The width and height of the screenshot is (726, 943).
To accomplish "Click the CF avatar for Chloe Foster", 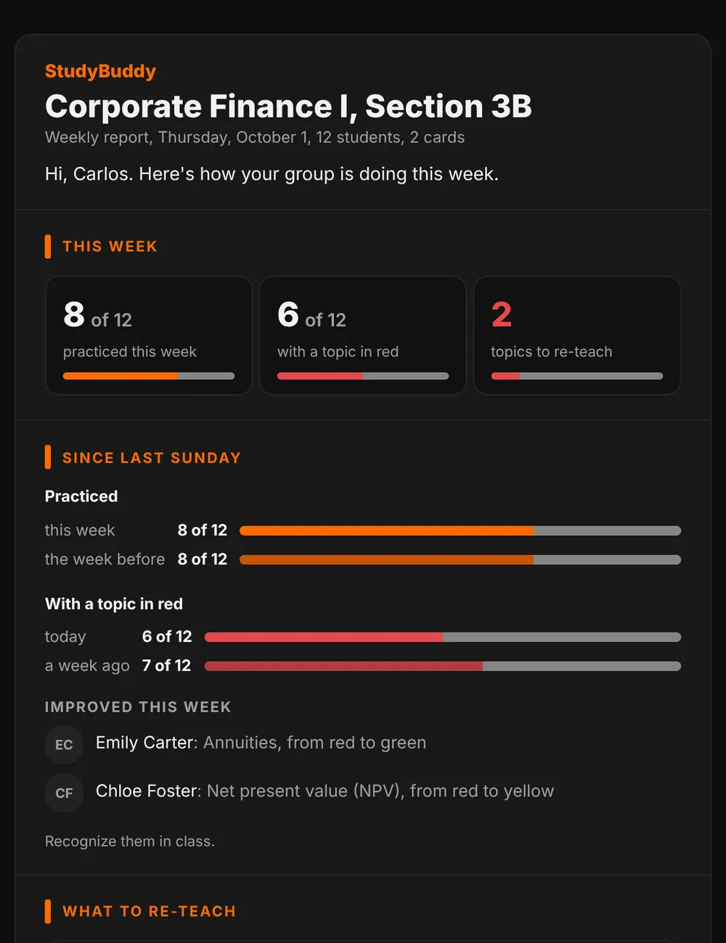I will pos(64,793).
